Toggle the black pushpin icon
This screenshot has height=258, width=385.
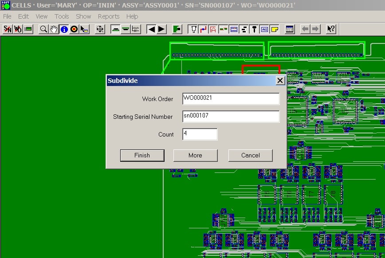click(x=254, y=29)
